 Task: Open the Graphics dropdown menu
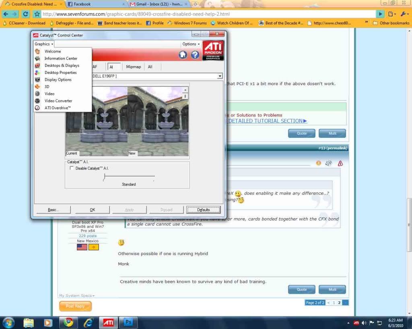click(x=44, y=44)
